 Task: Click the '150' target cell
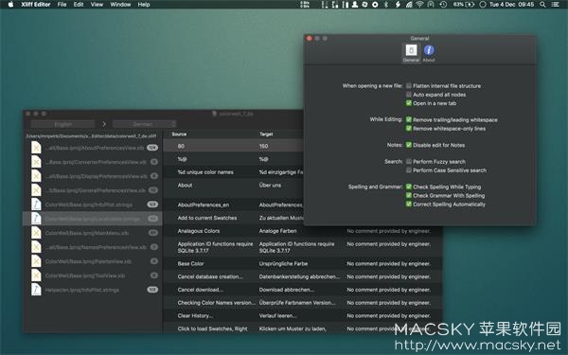263,147
